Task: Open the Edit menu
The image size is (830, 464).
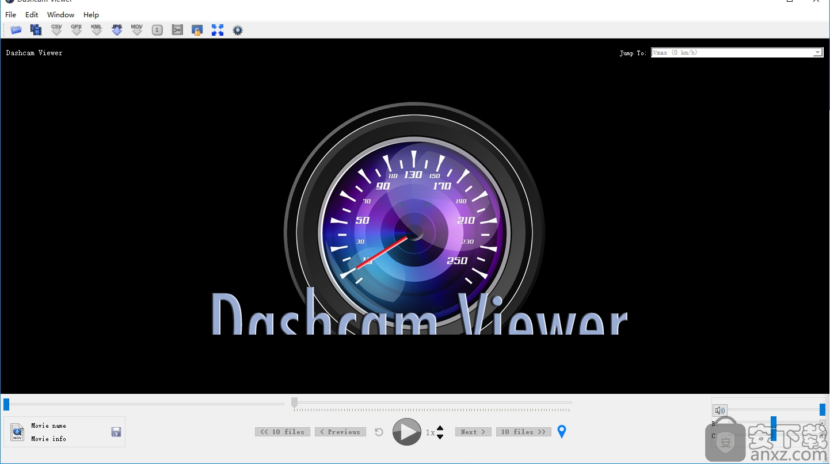Action: pos(32,14)
